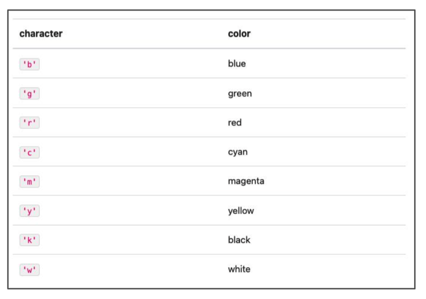This screenshot has width=426, height=299.
Task: Click the word green
Action: [x=240, y=94]
